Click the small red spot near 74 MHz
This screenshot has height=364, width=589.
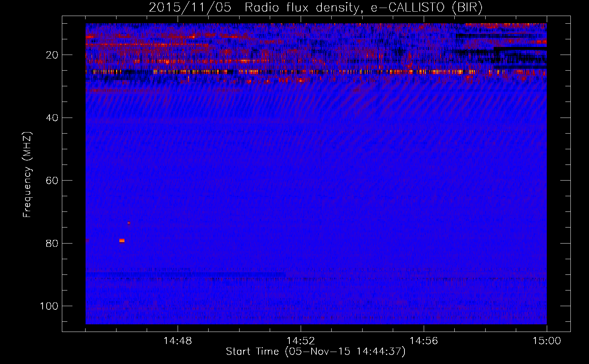pos(129,223)
